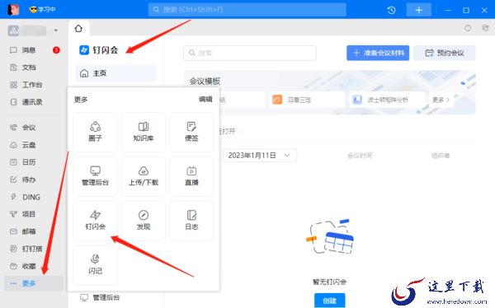Screen dimensions: 495x308
Task: Click the global search bar
Action: [x=247, y=10]
